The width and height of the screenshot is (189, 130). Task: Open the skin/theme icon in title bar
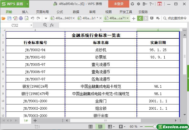[132, 4]
